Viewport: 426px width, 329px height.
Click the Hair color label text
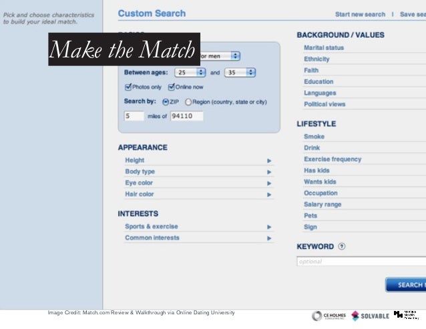pos(140,194)
